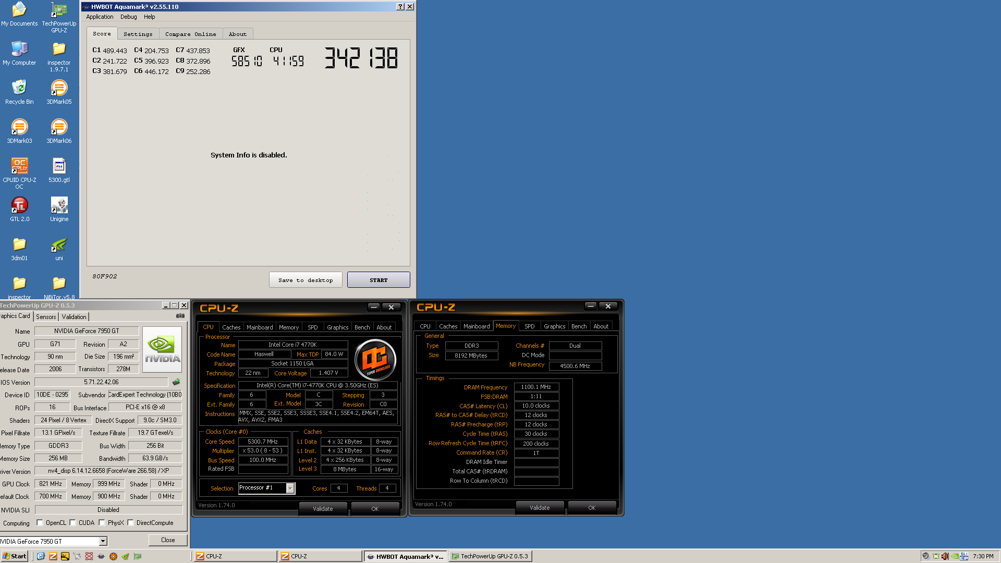
Task: Open the 5300.gtl file icon
Action: pyautogui.click(x=59, y=170)
